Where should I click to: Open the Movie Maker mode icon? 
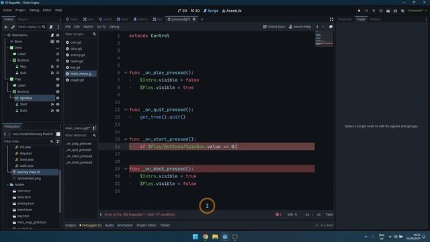tap(402, 11)
